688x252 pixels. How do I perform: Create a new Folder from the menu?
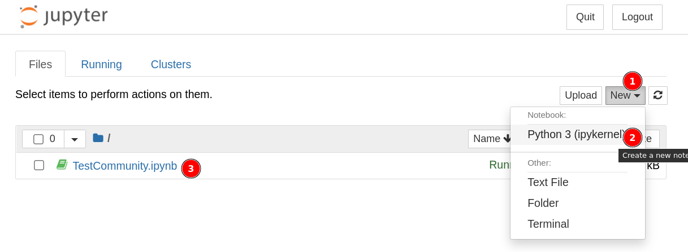[543, 203]
